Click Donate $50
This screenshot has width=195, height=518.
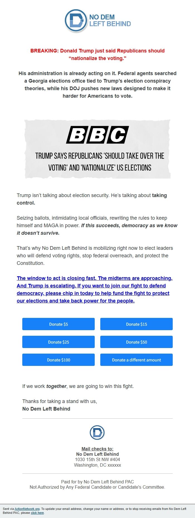[x=136, y=342]
